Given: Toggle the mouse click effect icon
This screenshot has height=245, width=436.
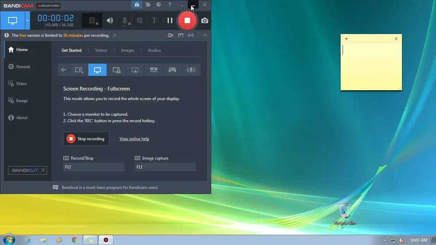Looking at the screenshot, I should 140,21.
